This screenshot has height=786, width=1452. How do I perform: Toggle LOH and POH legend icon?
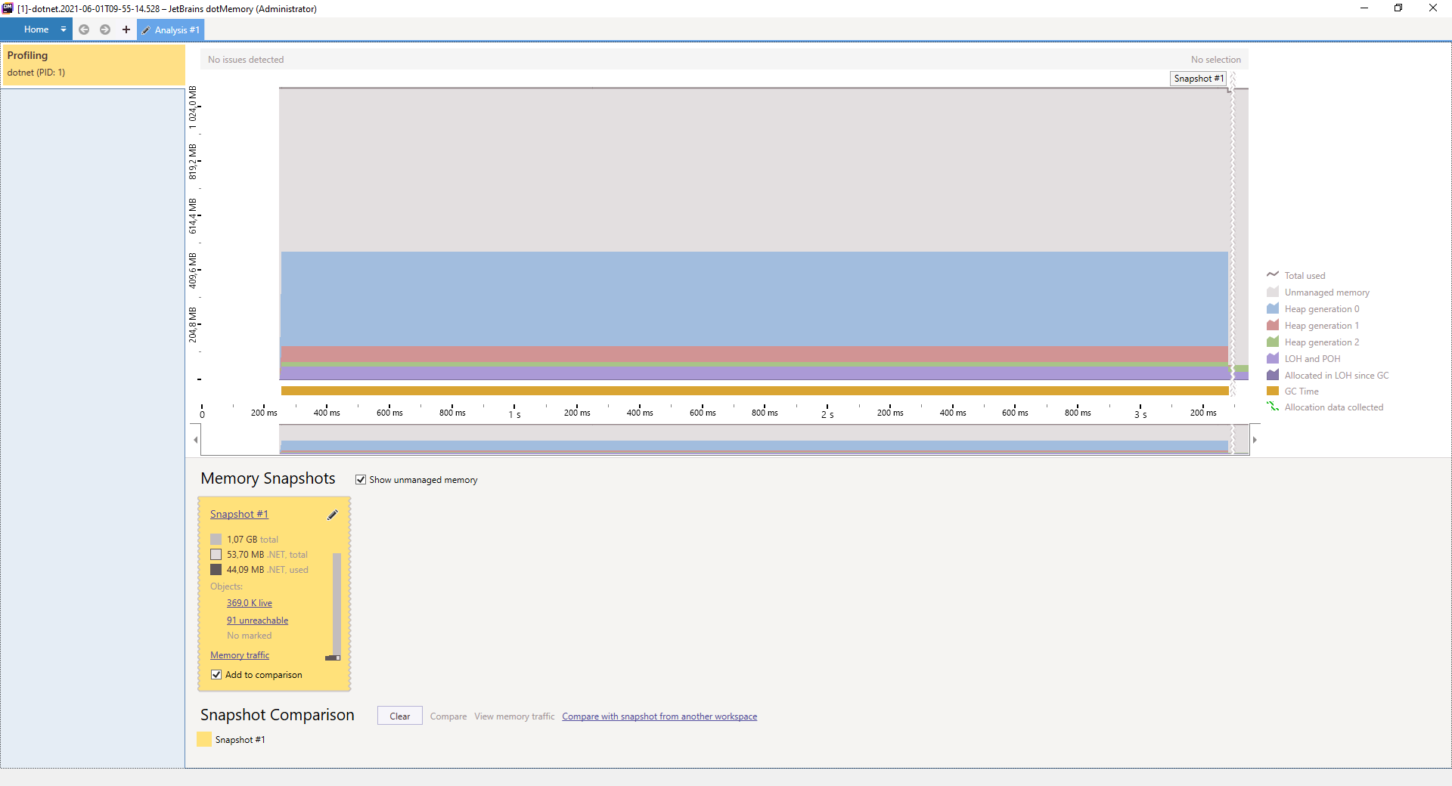click(1273, 359)
